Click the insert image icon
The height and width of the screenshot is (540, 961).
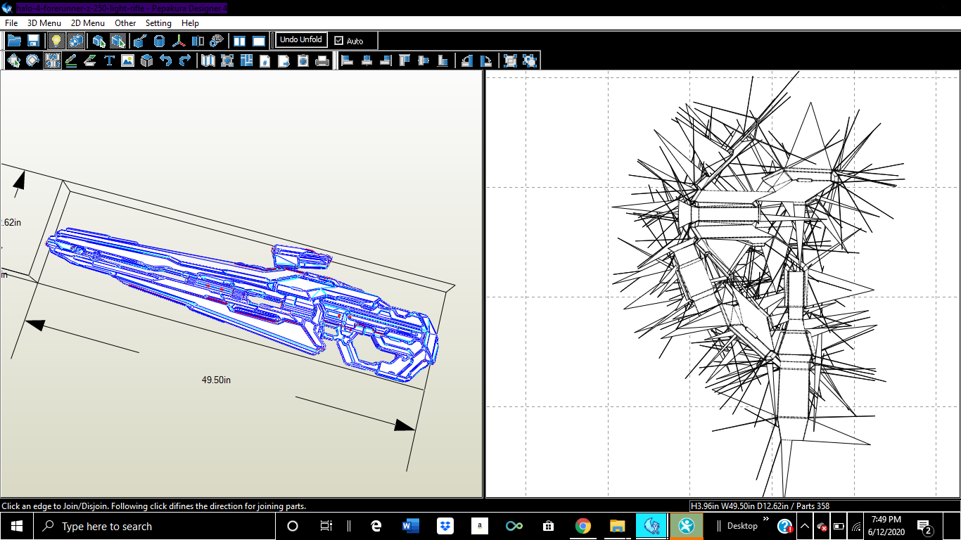click(x=127, y=61)
